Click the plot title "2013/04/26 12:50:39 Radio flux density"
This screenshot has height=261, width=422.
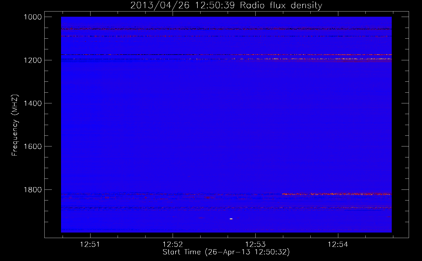(226, 5)
